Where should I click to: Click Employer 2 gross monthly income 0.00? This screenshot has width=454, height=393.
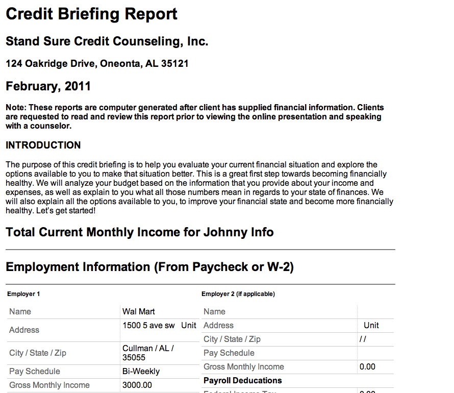[367, 366]
